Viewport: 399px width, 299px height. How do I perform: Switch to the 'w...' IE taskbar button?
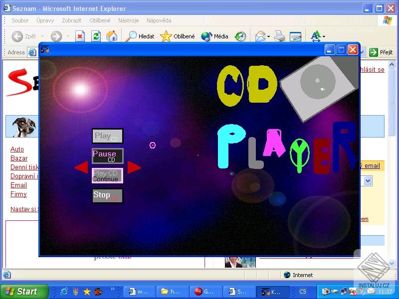[x=139, y=292]
